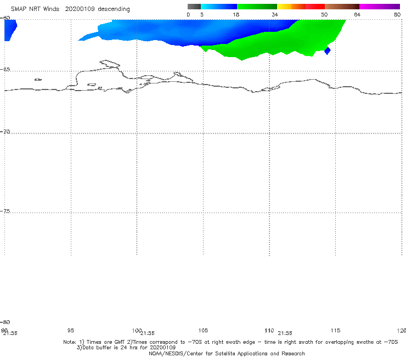This screenshot has width=406, height=357.
Task: Click the latitude label "-65"
Action: pyautogui.click(x=5, y=70)
